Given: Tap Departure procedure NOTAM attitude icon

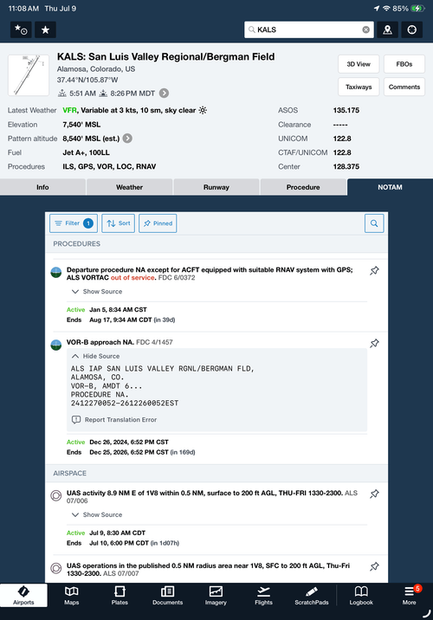Looking at the screenshot, I should pyautogui.click(x=56, y=272).
